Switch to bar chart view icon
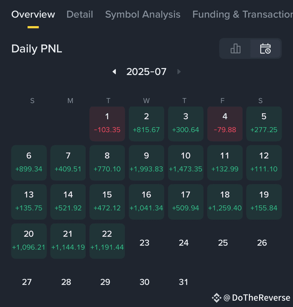 point(235,48)
